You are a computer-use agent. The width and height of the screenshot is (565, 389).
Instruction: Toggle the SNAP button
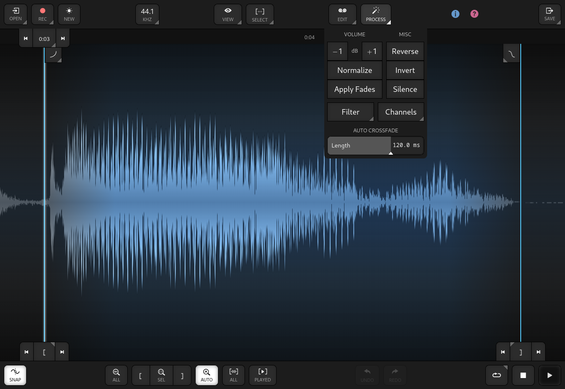tap(15, 375)
